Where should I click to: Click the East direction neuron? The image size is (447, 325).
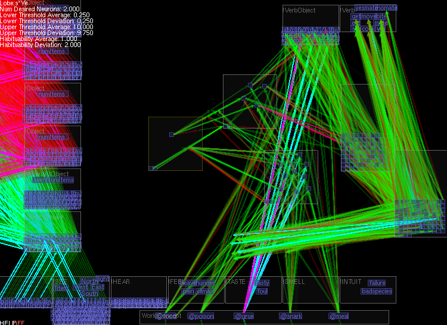(x=98, y=287)
